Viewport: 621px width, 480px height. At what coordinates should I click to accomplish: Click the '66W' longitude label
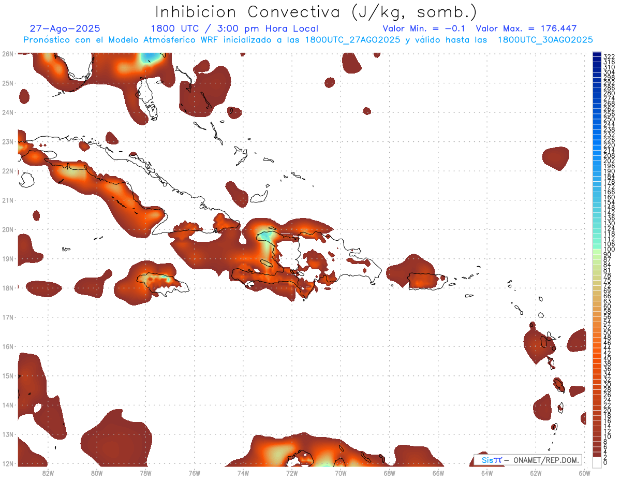tap(438, 473)
